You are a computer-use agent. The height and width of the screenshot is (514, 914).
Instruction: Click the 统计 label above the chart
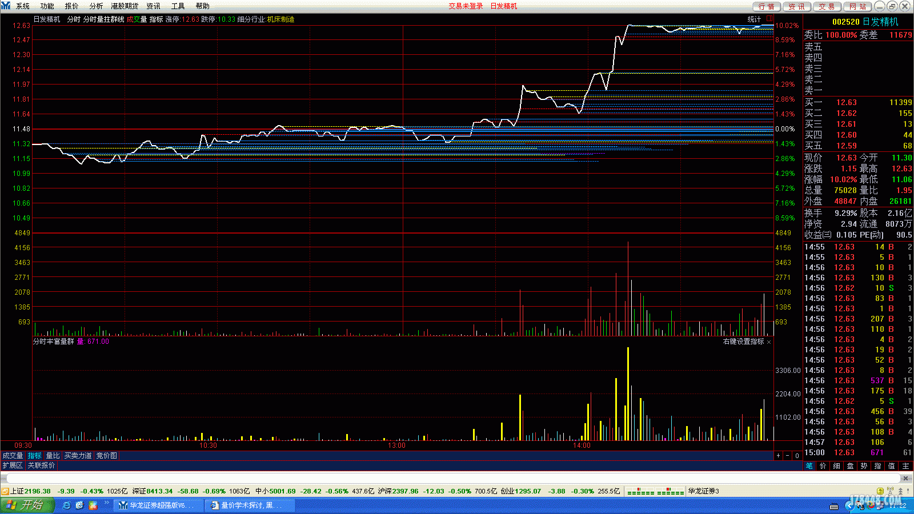click(754, 19)
